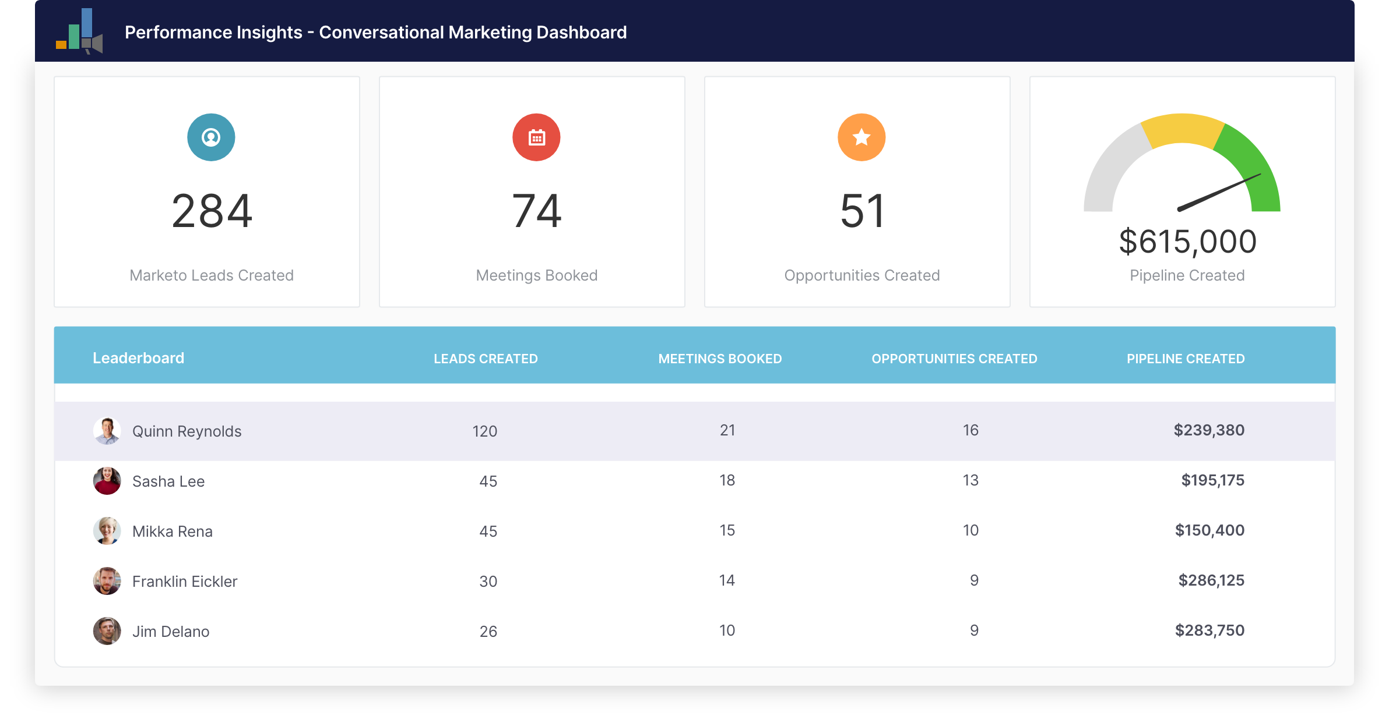This screenshot has width=1389, height=723.
Task: Sort by the Leads Created column header
Action: pyautogui.click(x=486, y=359)
